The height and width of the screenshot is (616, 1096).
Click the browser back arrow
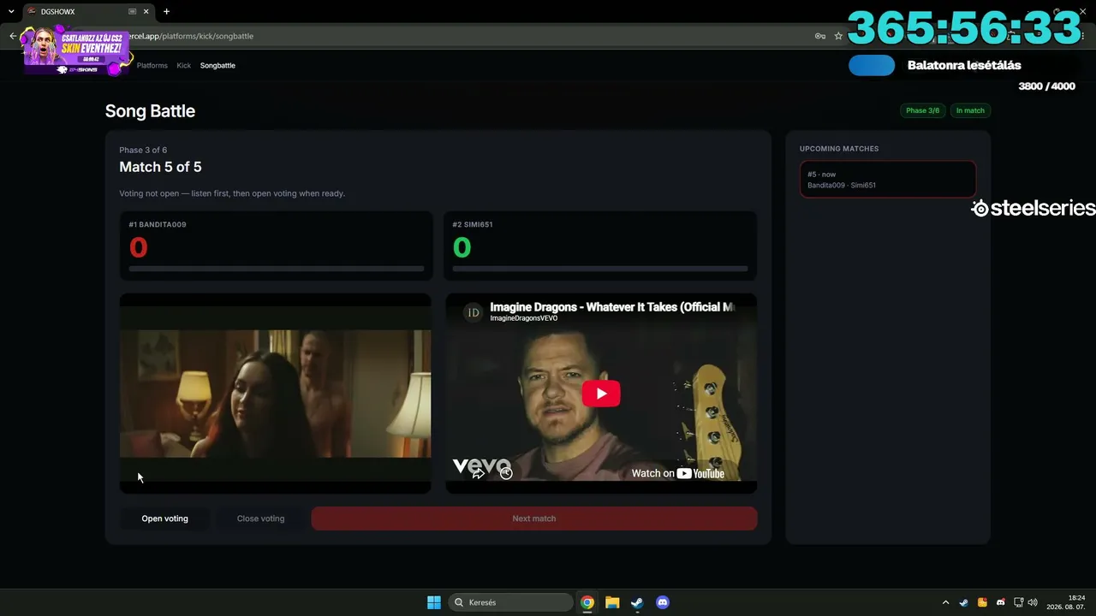[x=13, y=36]
